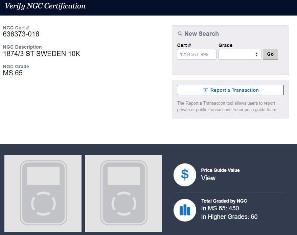Click the 1874/3 ST SWEDEN 10K description
Screen dimensions: 297x235
(42, 54)
